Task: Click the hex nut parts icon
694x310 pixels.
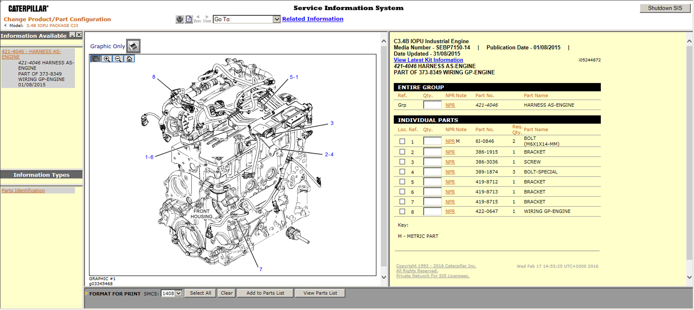Action: coord(180,19)
